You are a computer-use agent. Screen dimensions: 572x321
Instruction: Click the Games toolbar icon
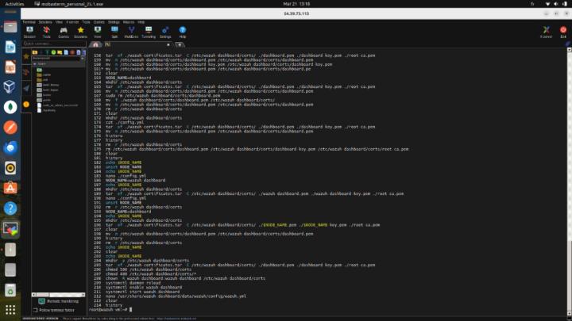[64, 32]
